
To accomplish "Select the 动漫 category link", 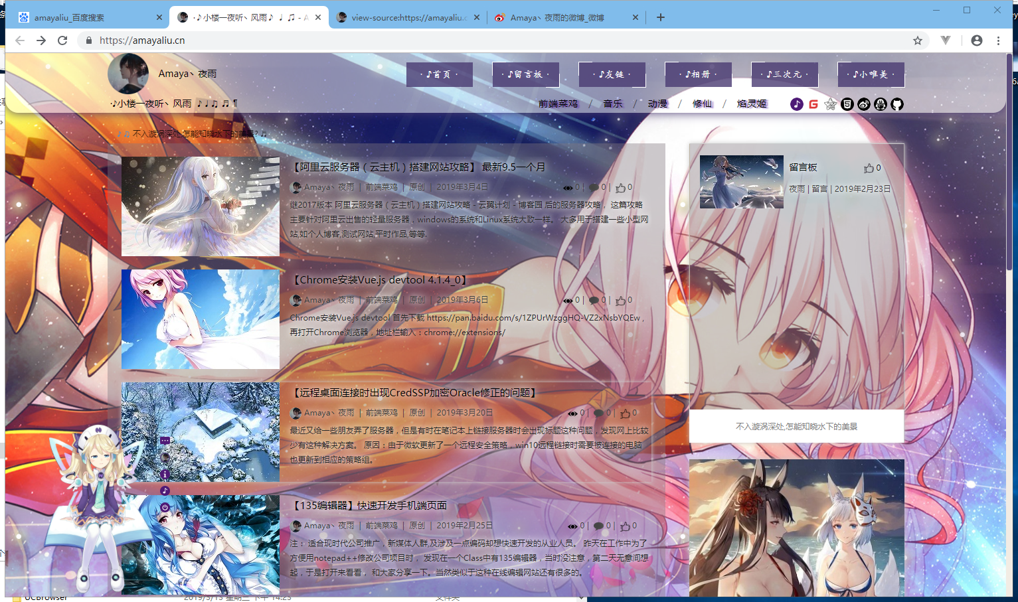I will tap(657, 104).
